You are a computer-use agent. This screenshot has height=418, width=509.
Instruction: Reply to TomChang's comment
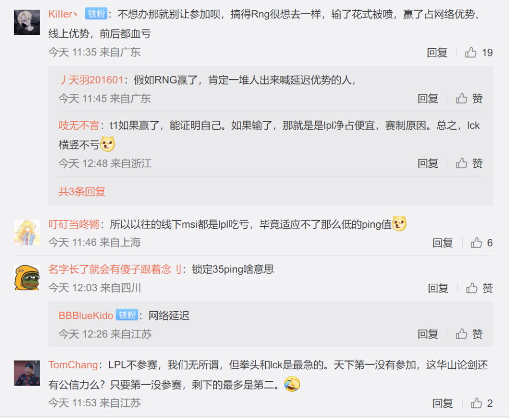(x=442, y=403)
